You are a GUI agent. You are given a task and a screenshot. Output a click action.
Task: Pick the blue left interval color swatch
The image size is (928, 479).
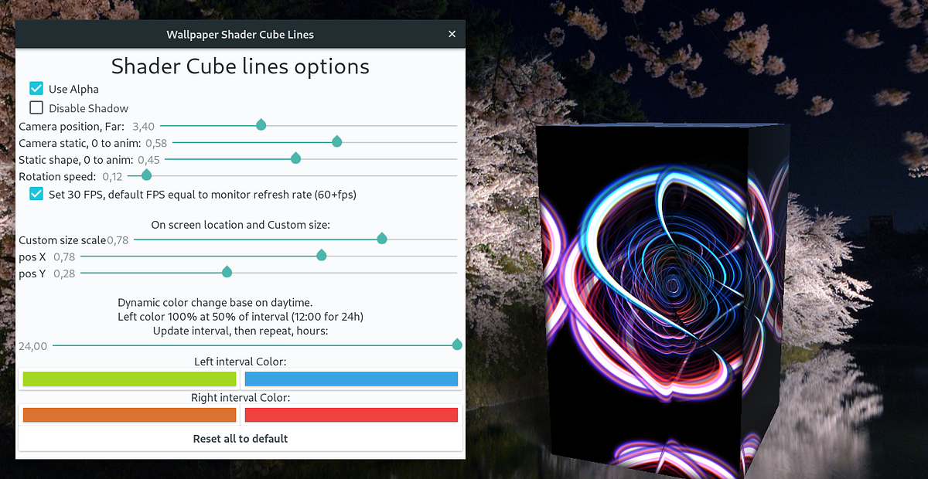point(351,379)
